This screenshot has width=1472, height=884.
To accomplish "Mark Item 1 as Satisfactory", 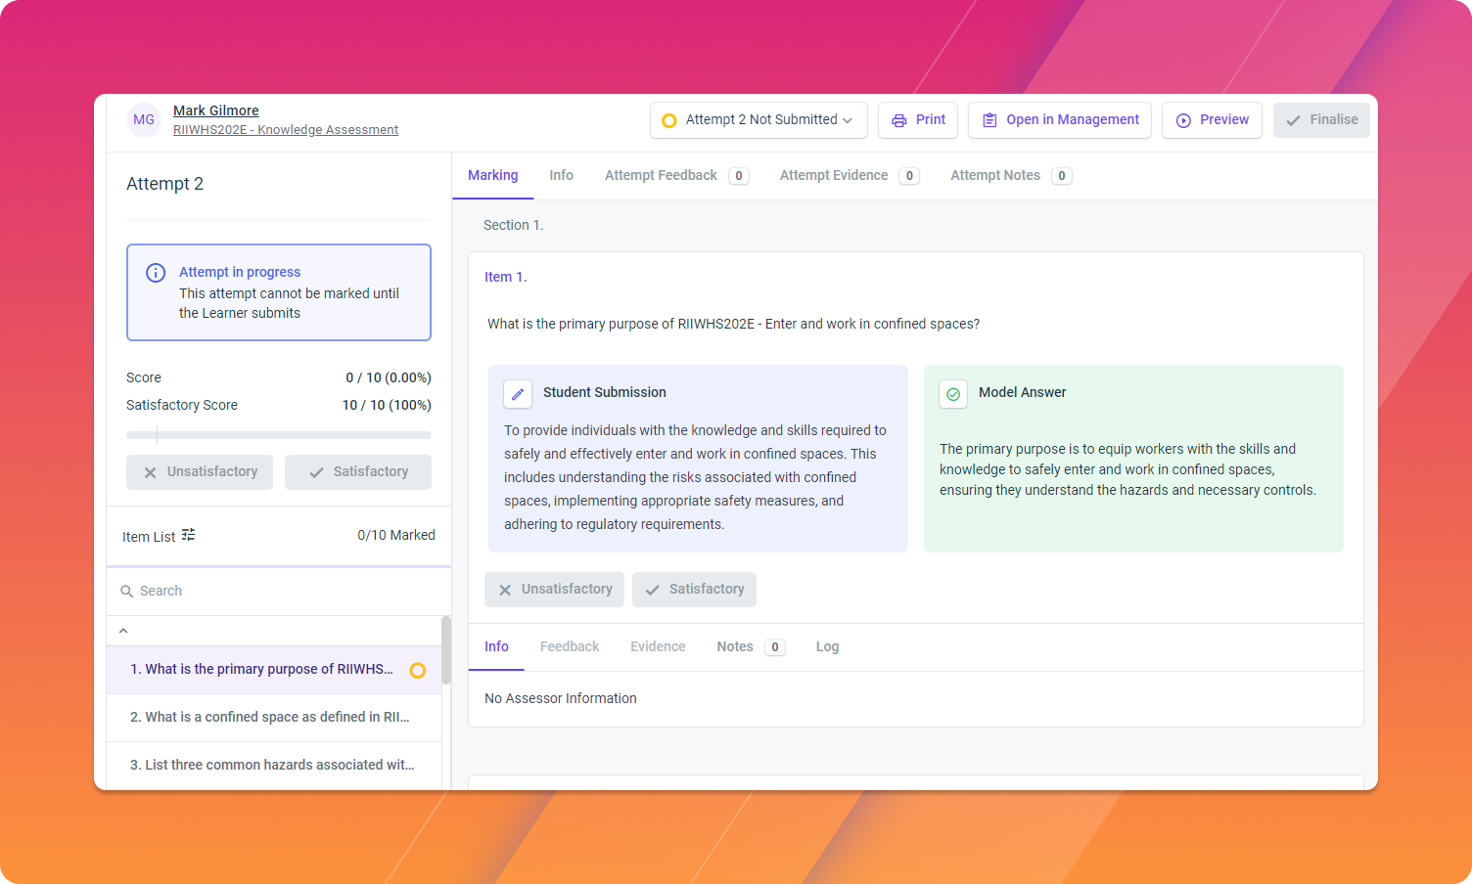I will pyautogui.click(x=694, y=590).
